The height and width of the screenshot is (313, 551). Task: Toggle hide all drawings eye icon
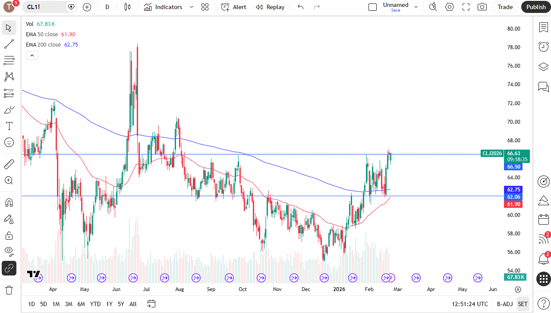[x=9, y=252]
